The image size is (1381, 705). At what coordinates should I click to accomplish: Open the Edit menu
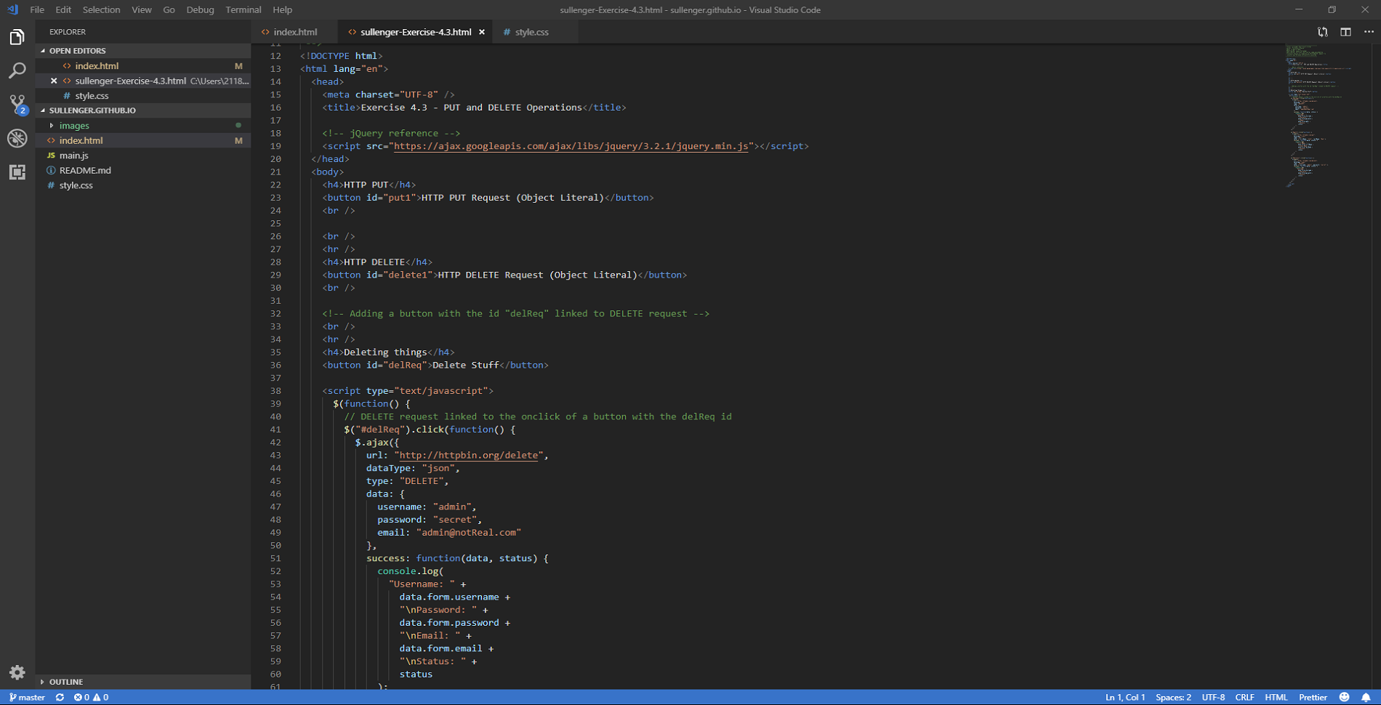click(63, 9)
